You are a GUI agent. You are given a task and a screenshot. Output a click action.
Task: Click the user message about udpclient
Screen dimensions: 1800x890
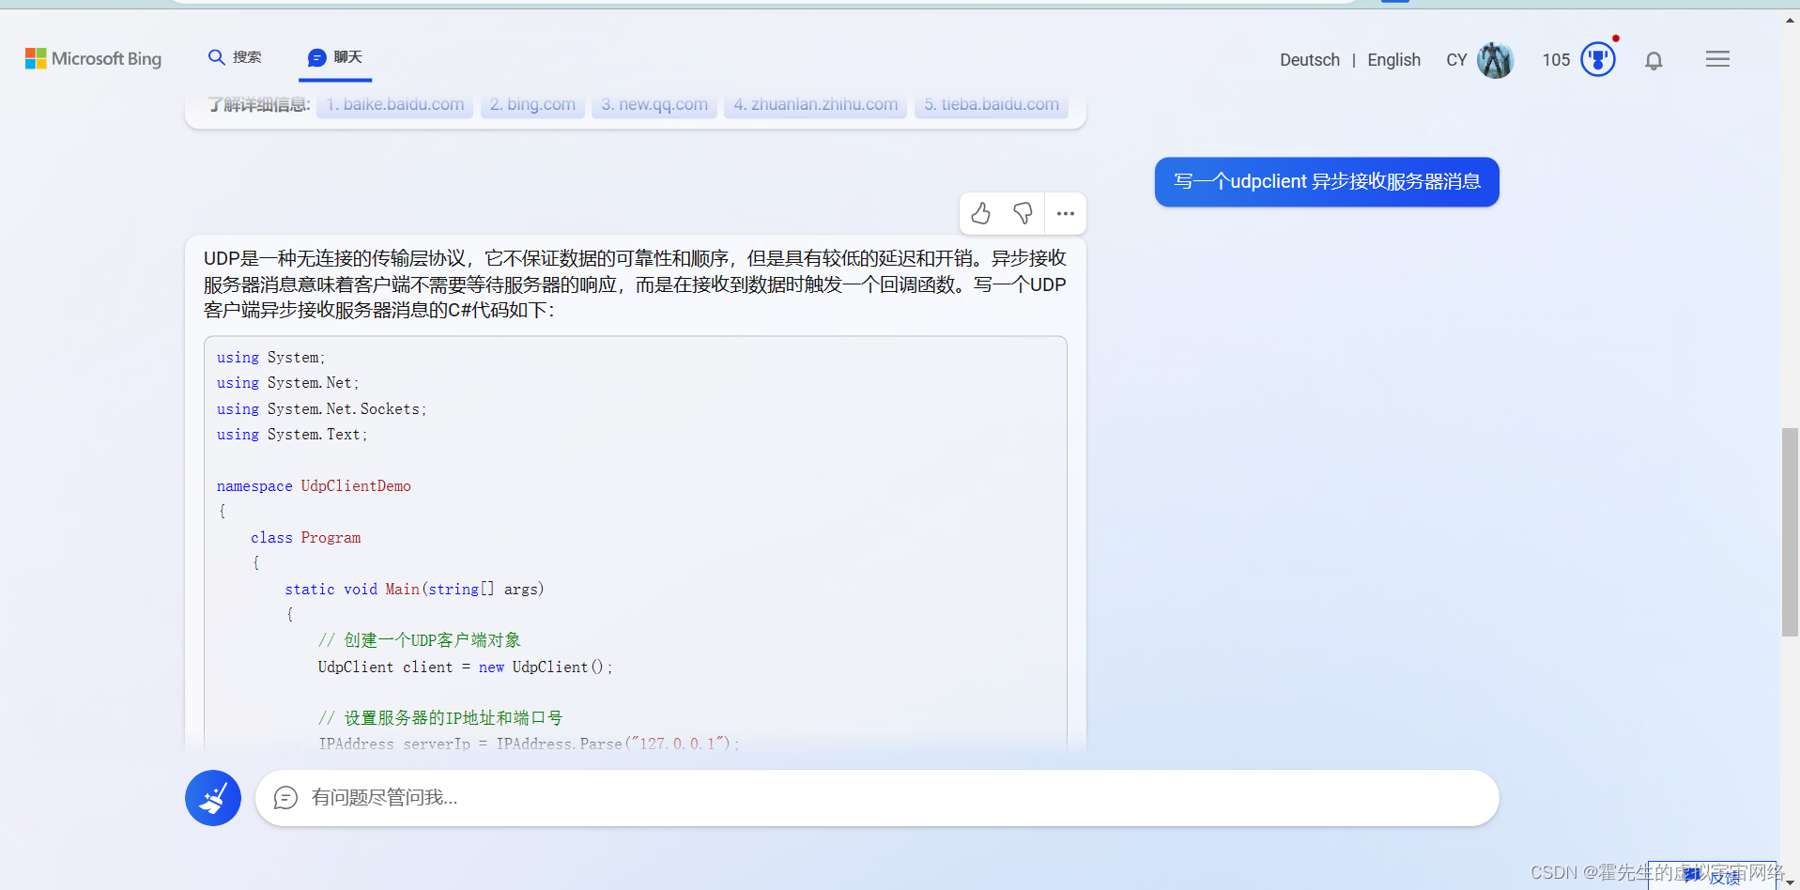tap(1327, 181)
